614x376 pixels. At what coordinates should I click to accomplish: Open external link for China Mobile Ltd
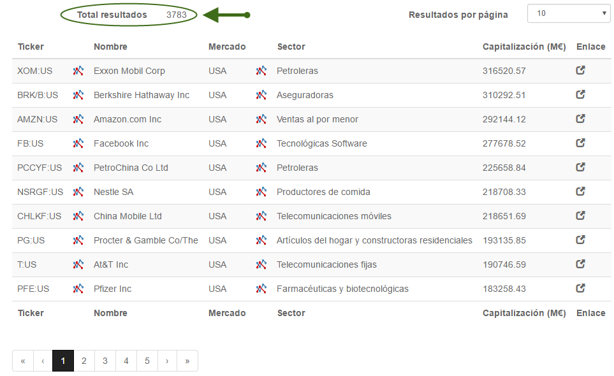tap(580, 215)
